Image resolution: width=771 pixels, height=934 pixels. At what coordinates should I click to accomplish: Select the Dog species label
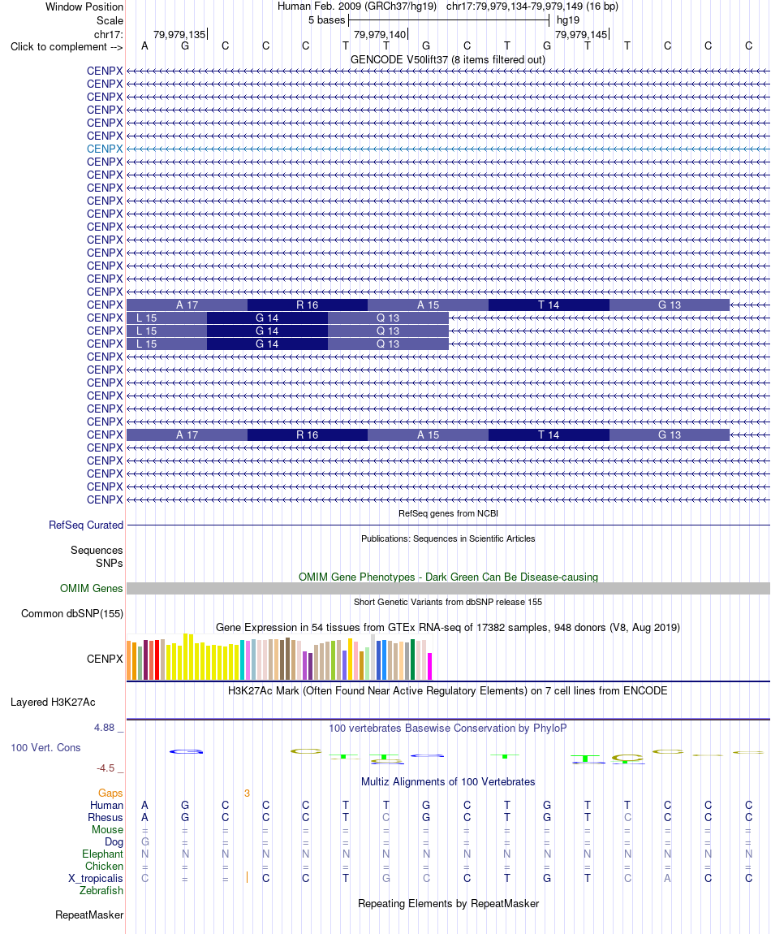tap(114, 841)
